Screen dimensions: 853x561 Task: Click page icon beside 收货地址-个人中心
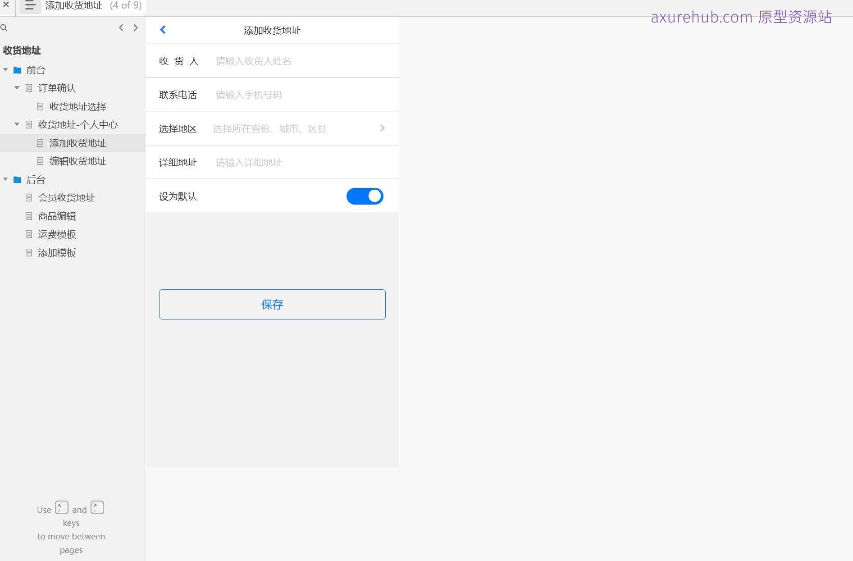29,124
